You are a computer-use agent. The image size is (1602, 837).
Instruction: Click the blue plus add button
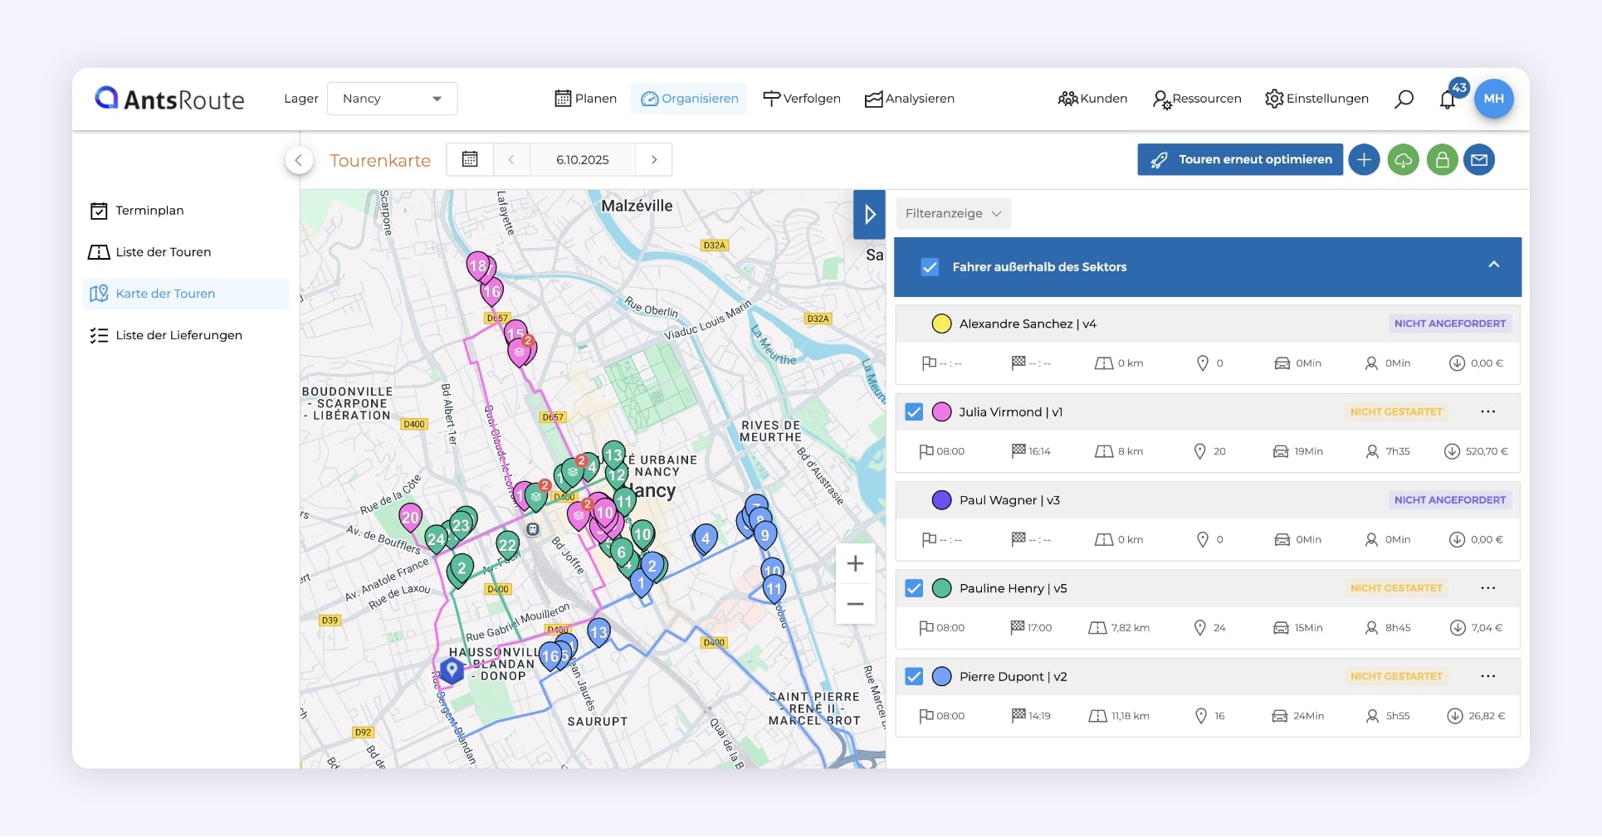pyautogui.click(x=1364, y=160)
